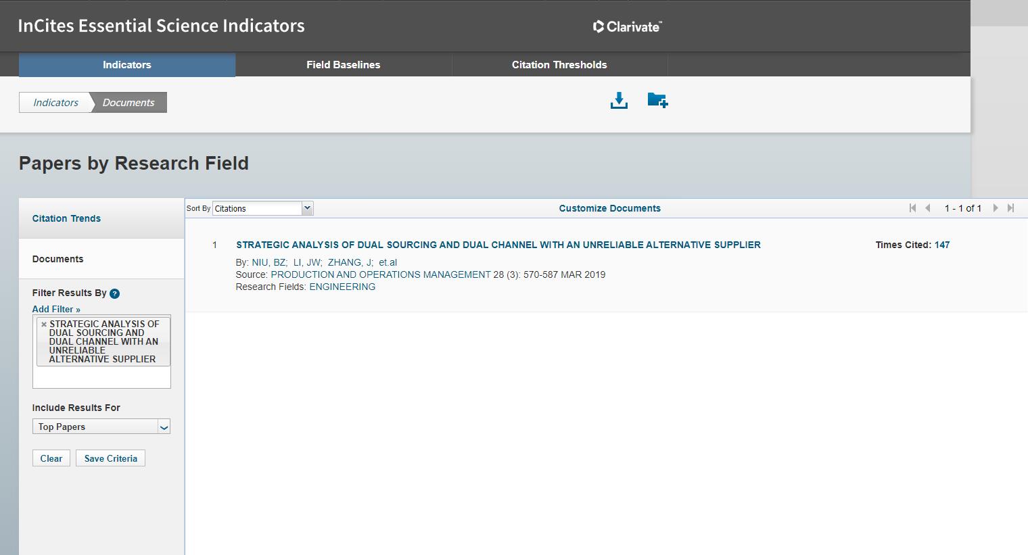Click the 1 - 1 of 1 page indicator
The image size is (1028, 555).
point(962,208)
